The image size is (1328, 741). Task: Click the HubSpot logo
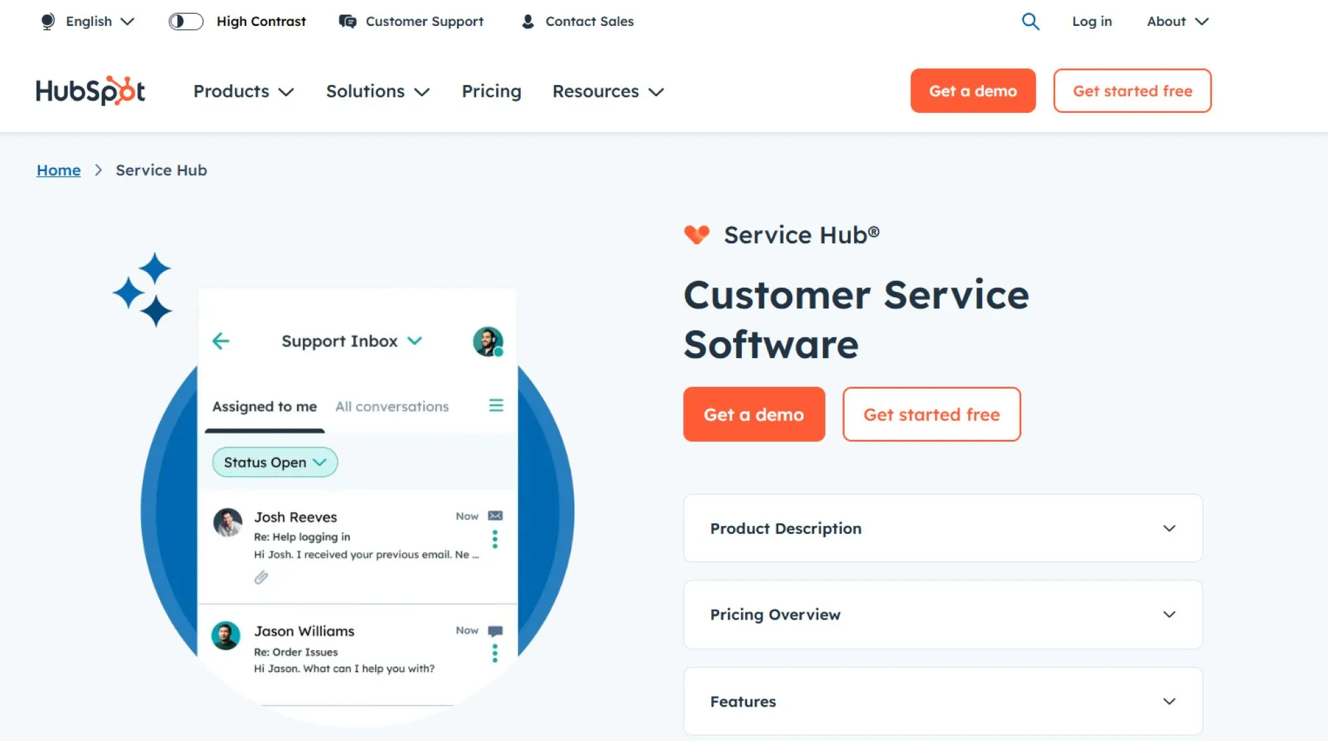(90, 91)
